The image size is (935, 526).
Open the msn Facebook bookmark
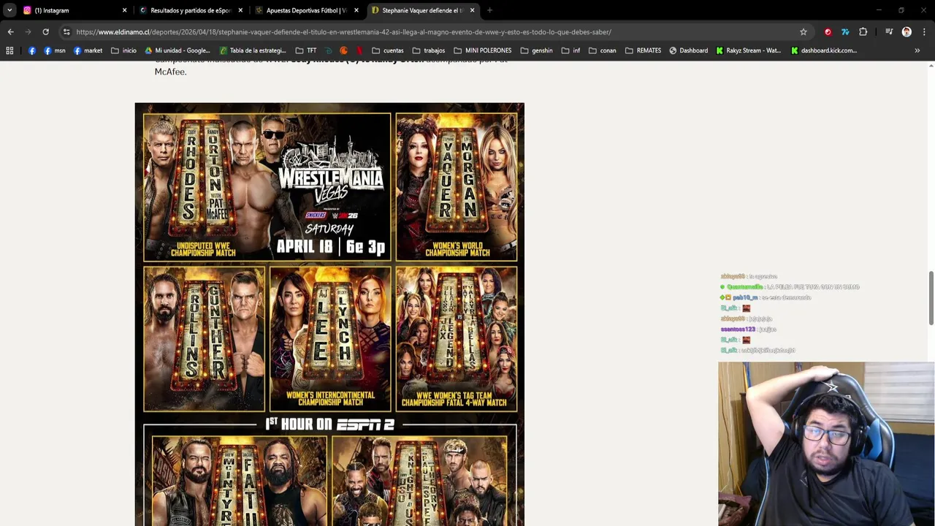coord(55,50)
